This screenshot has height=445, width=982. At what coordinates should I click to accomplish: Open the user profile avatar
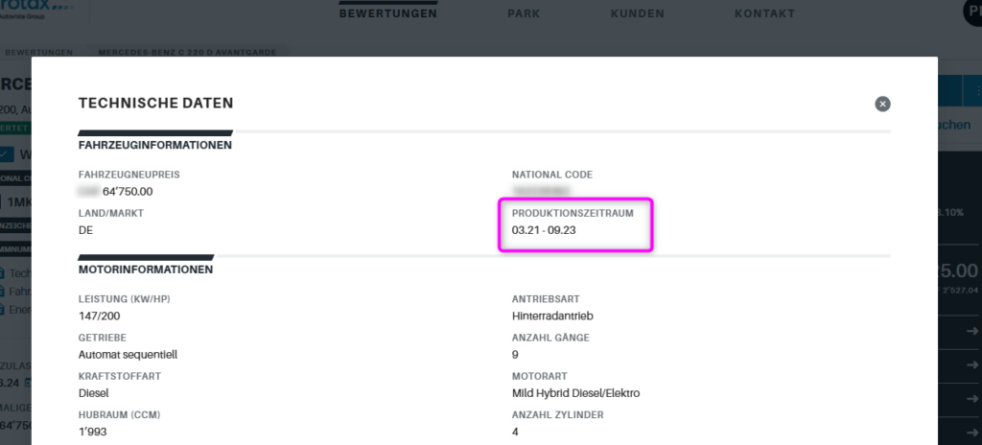click(x=972, y=12)
